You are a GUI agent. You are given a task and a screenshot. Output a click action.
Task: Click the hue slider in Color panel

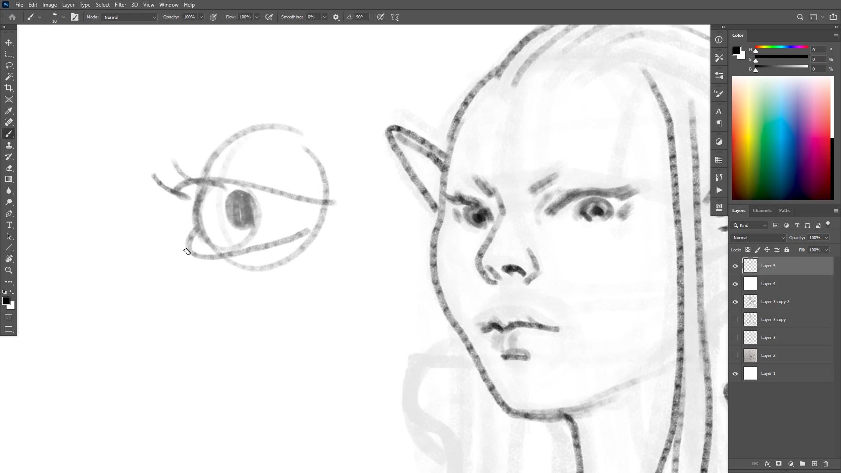(781, 47)
